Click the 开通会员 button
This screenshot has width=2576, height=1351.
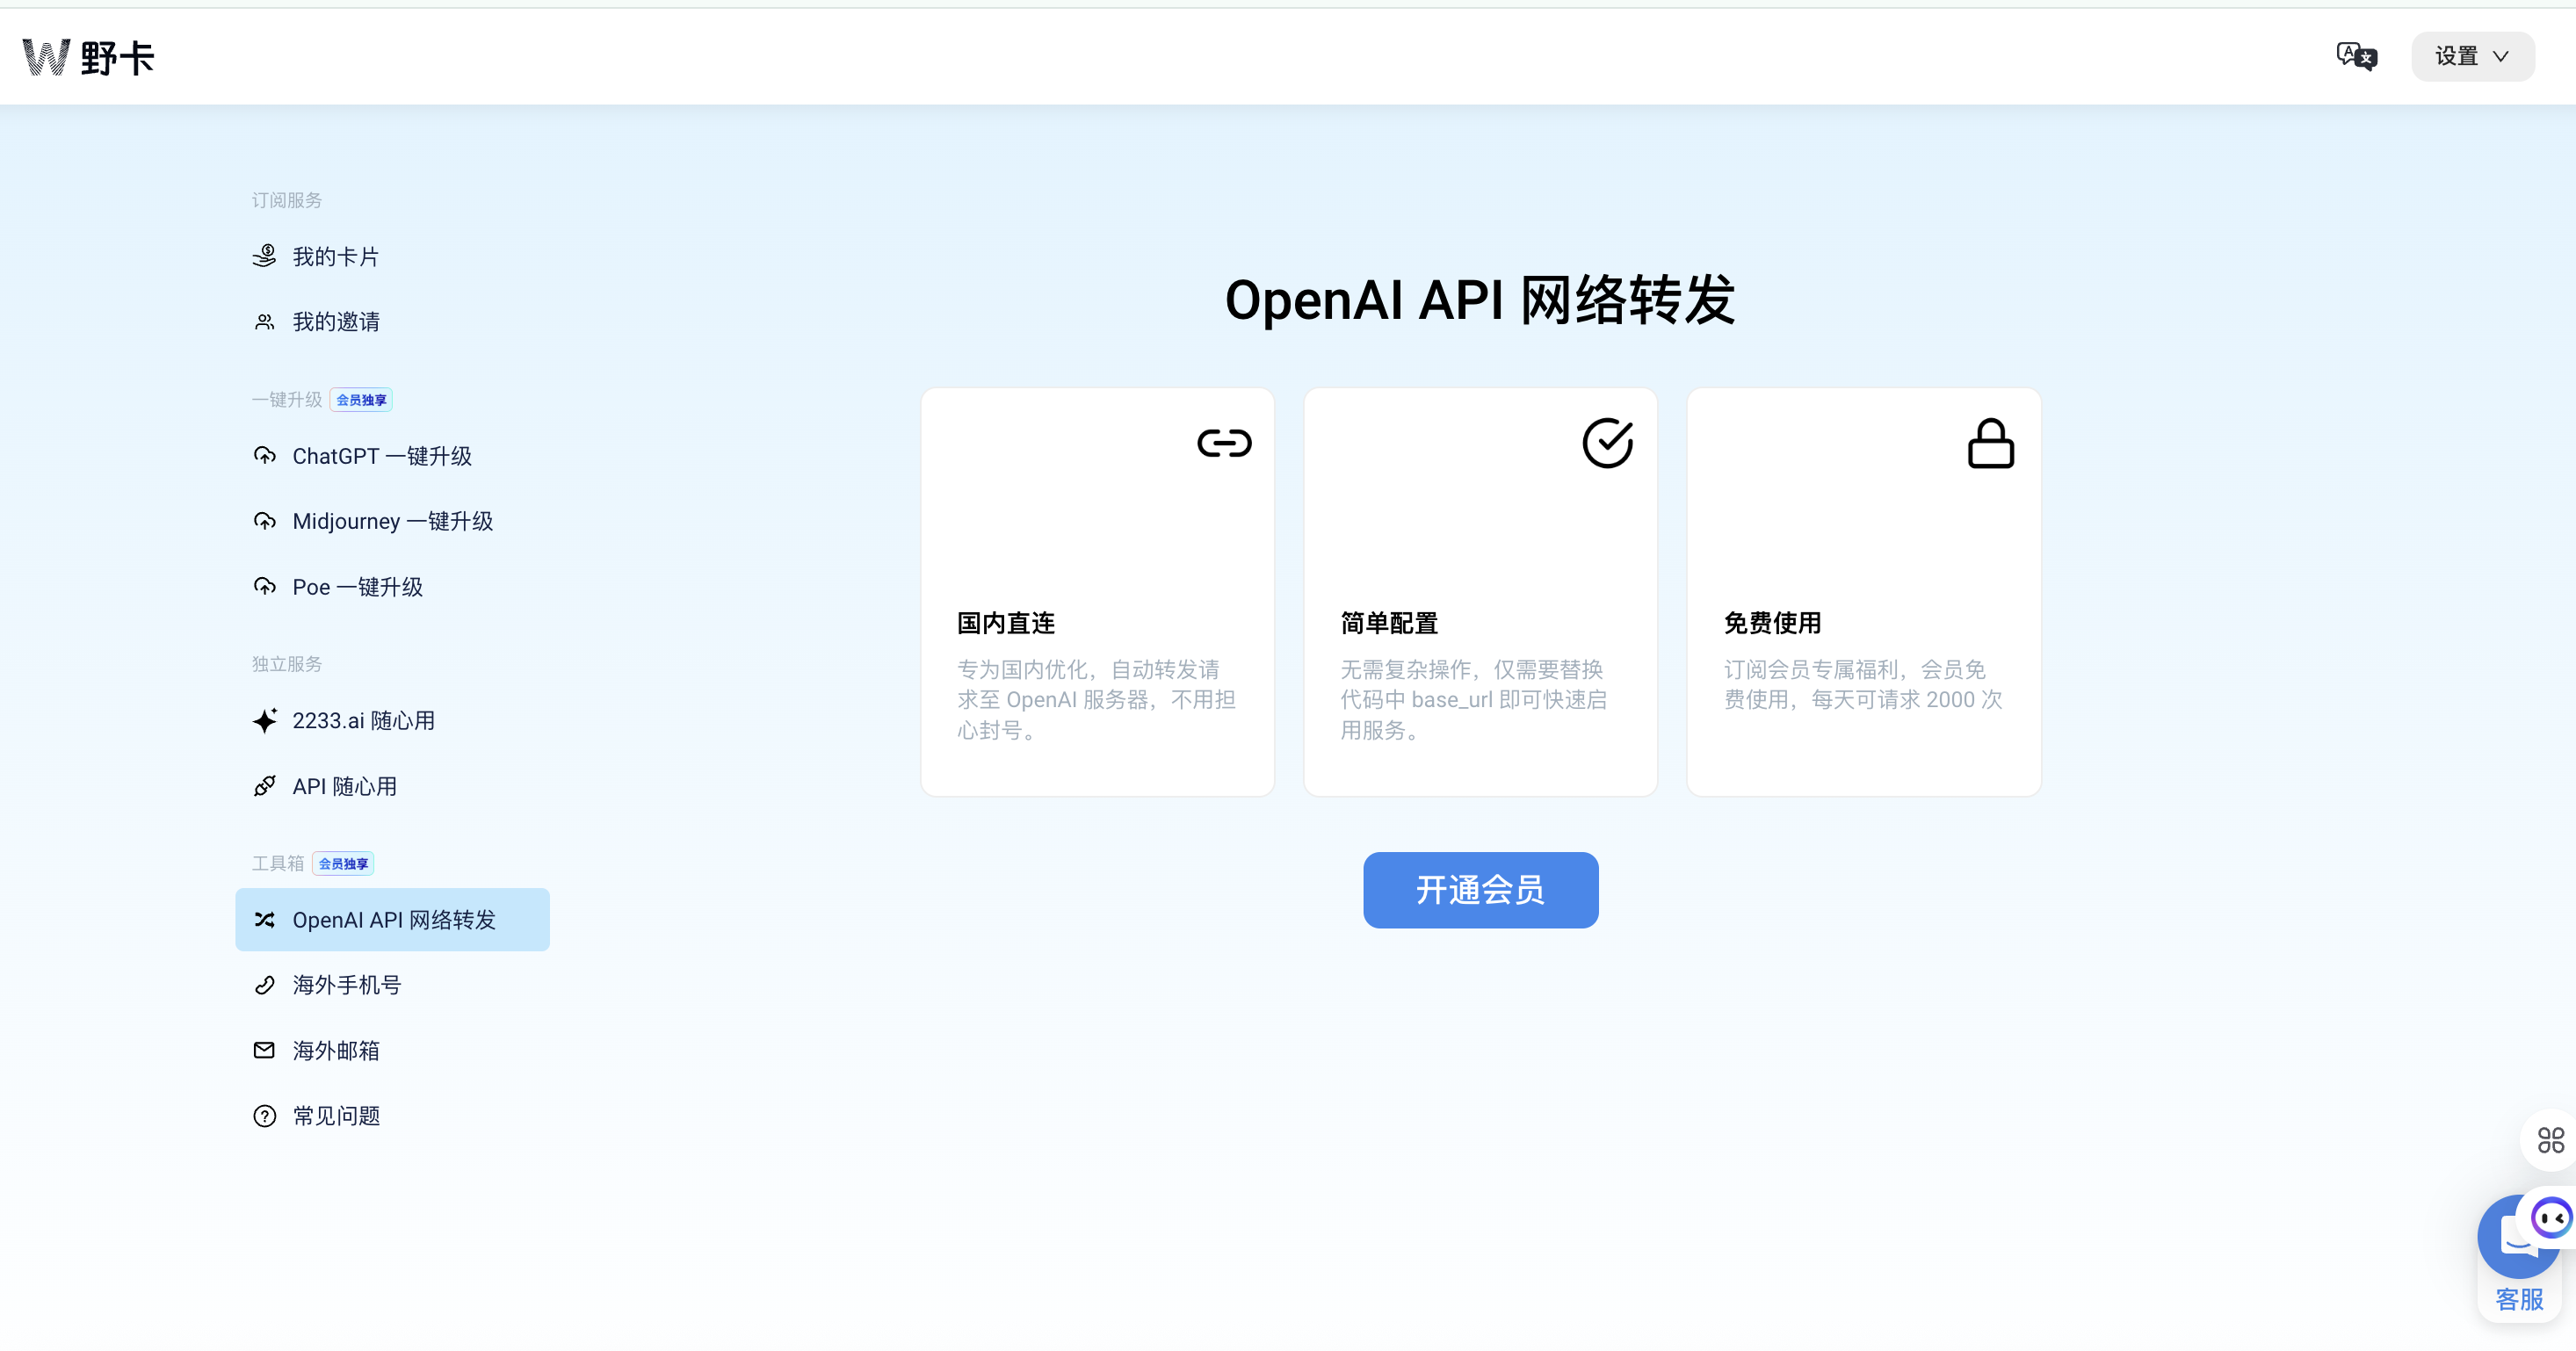pyautogui.click(x=1480, y=890)
